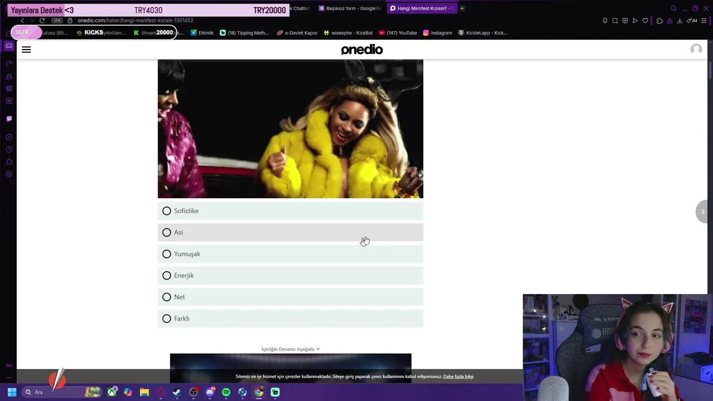The height and width of the screenshot is (401, 713).
Task: Open Windows Start menu
Action: (12, 392)
